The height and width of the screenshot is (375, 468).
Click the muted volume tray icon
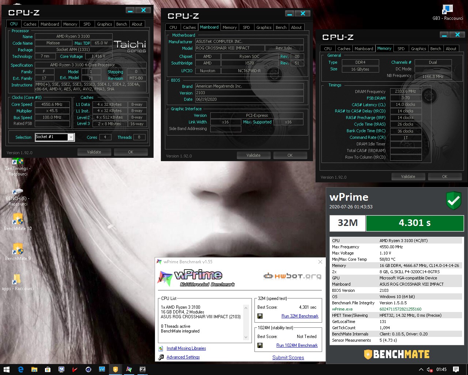[x=430, y=370]
